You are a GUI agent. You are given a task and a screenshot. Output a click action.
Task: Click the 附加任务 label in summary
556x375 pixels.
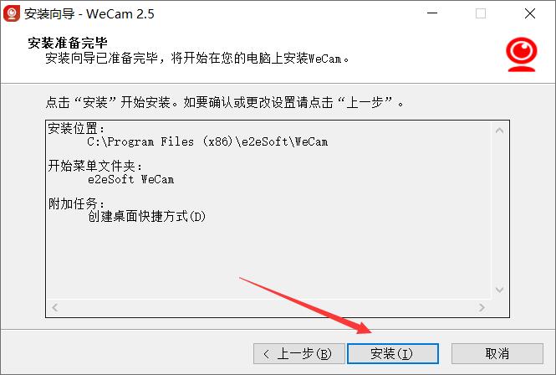click(76, 203)
